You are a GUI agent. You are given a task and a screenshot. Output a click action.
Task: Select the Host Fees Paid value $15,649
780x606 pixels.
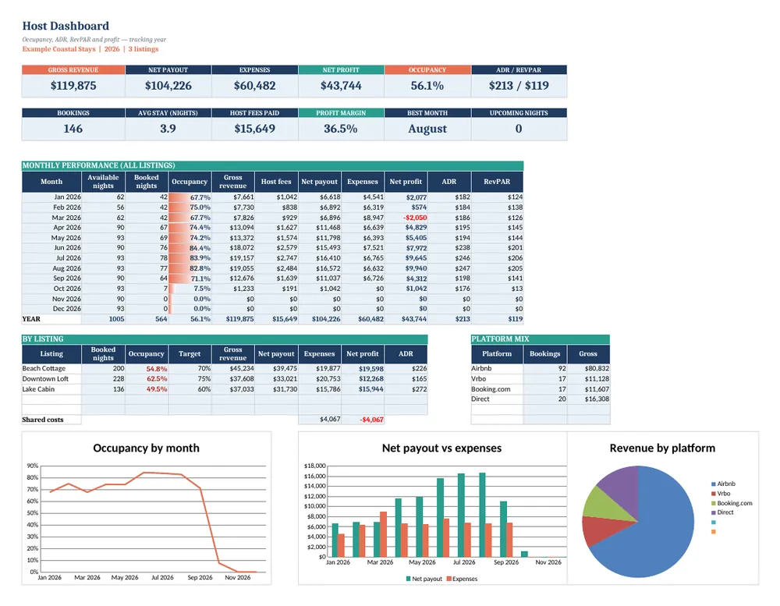click(x=255, y=129)
